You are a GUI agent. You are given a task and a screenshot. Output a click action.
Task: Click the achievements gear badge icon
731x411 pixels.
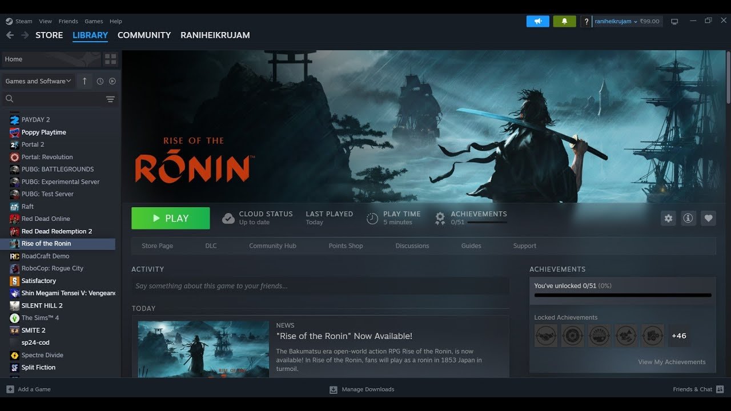point(440,218)
